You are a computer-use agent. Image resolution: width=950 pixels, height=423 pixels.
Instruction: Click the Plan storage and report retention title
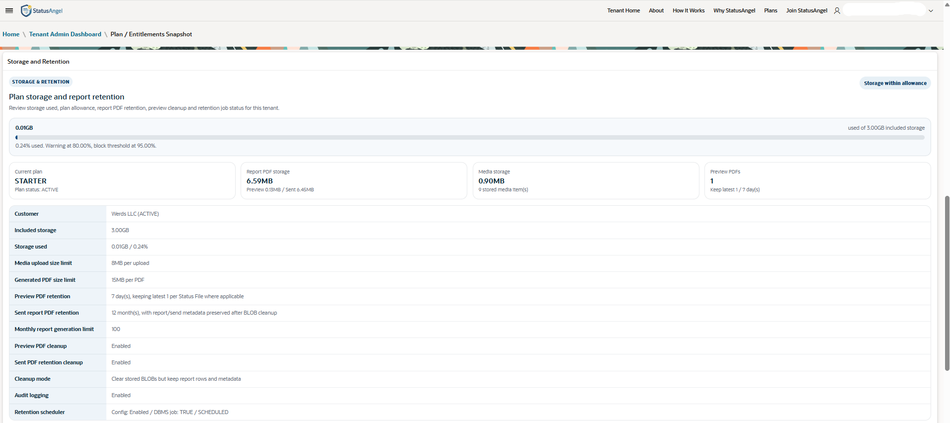[67, 97]
